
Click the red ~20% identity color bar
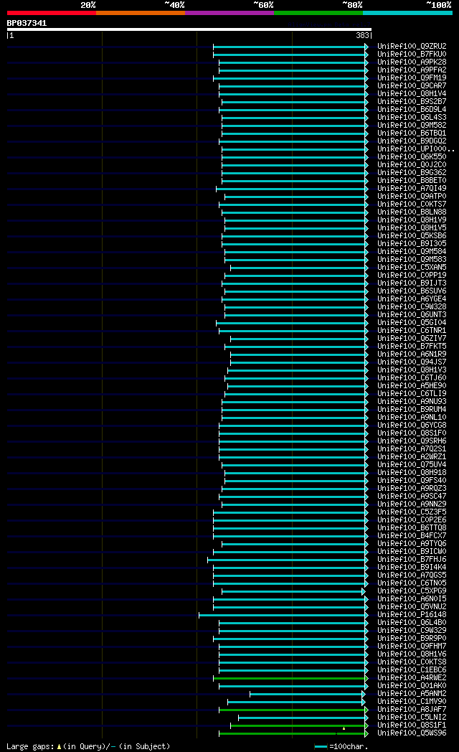pos(51,13)
